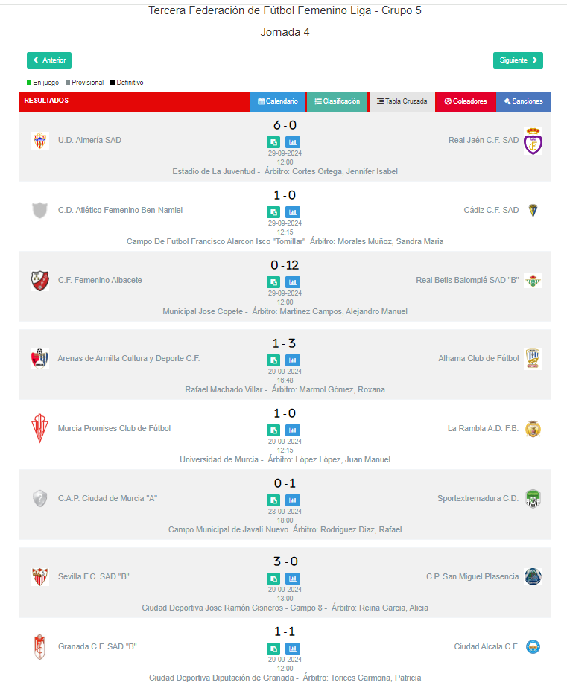Open the Clasificación tab
The image size is (567, 691).
[x=338, y=101]
